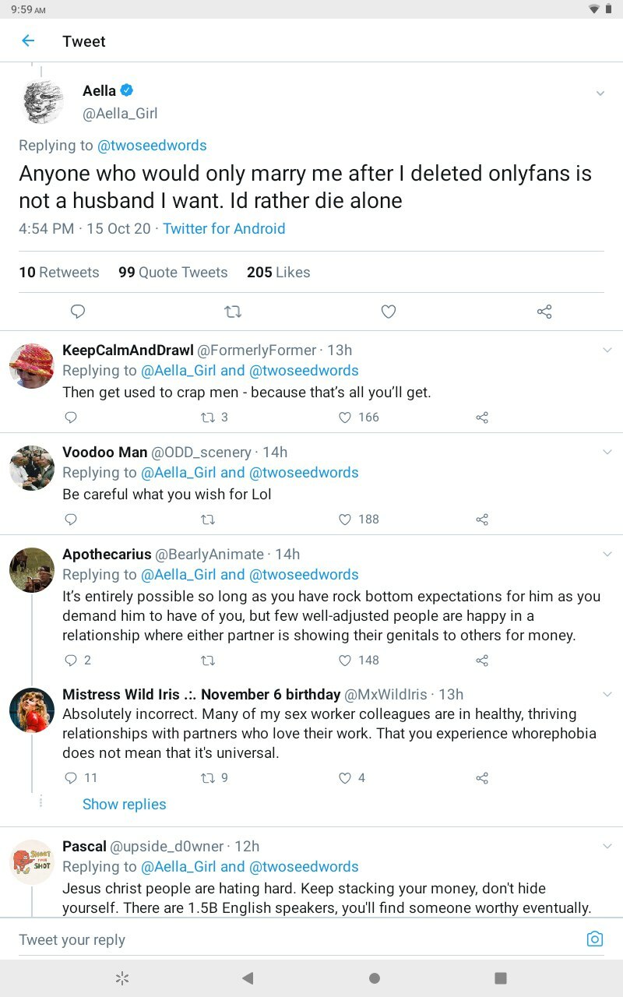Open dropdown chevron on Aella's tweet
Viewport: 623px width, 997px height.
point(600,93)
